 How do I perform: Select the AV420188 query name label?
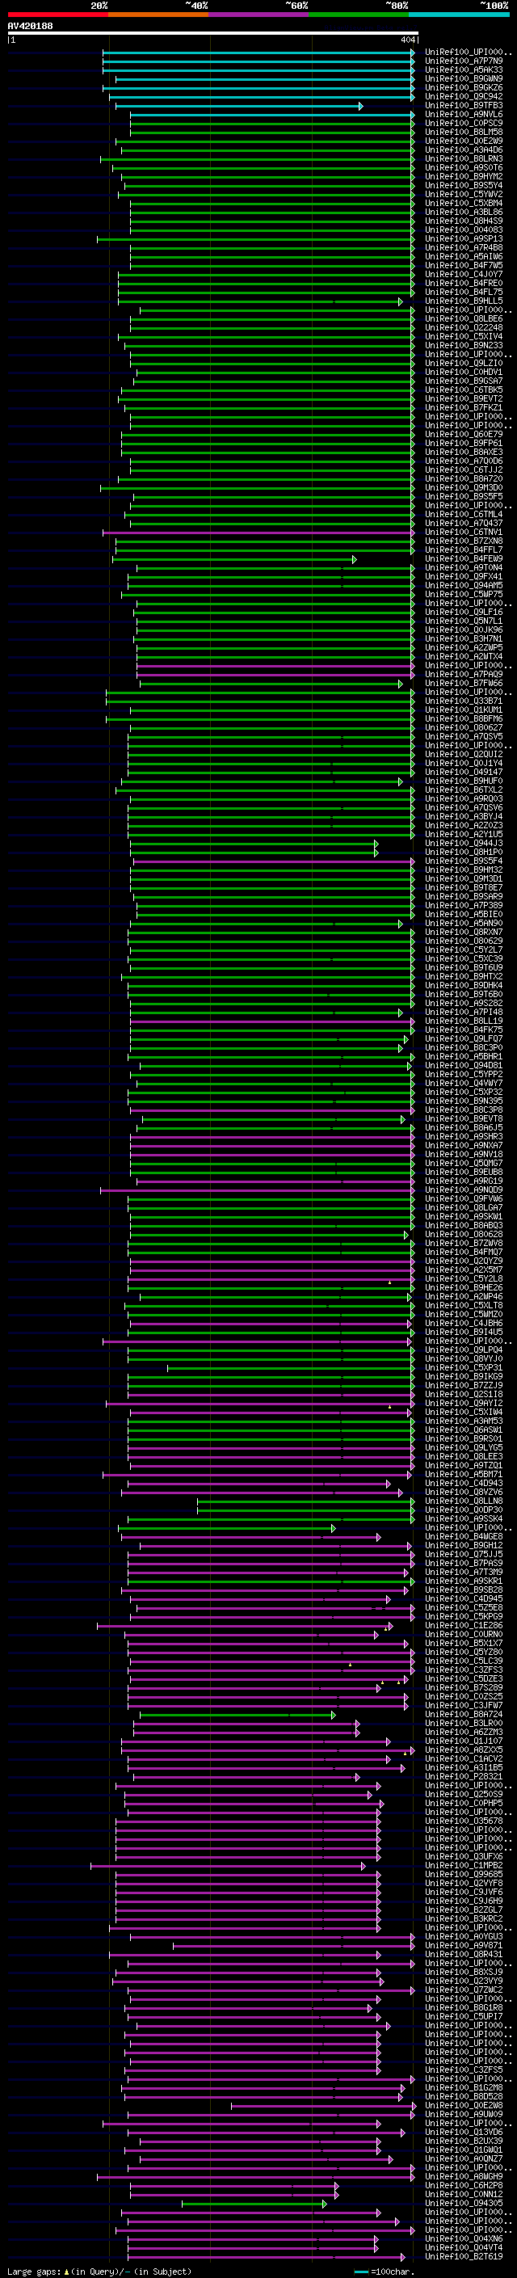30,27
